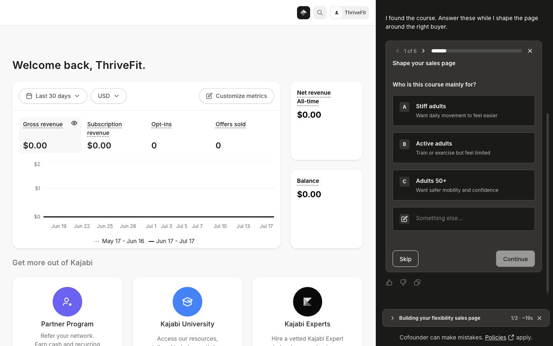The width and height of the screenshot is (553, 346).
Task: Choose option B Active adults
Action: pos(464,148)
